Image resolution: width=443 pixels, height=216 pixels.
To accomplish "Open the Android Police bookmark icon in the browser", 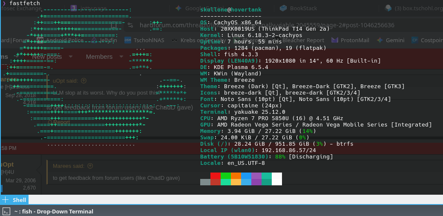I will pyautogui.click(x=40, y=40).
